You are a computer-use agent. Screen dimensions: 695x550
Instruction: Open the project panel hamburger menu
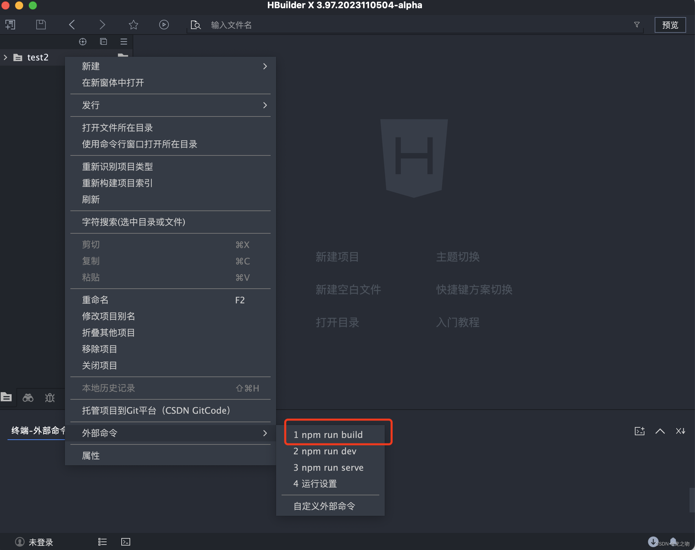click(124, 42)
